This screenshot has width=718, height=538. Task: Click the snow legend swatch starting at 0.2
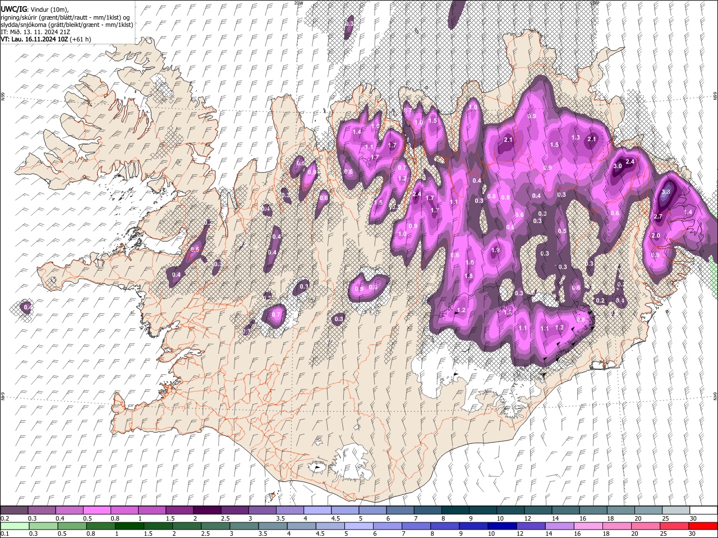click(x=14, y=510)
